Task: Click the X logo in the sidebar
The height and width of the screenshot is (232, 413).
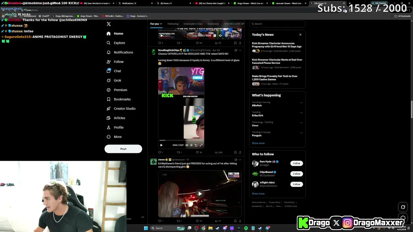Action: coord(109,24)
